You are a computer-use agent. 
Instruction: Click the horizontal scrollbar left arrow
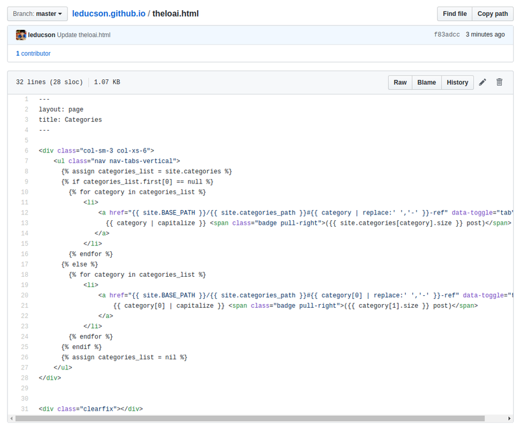pos(11,419)
